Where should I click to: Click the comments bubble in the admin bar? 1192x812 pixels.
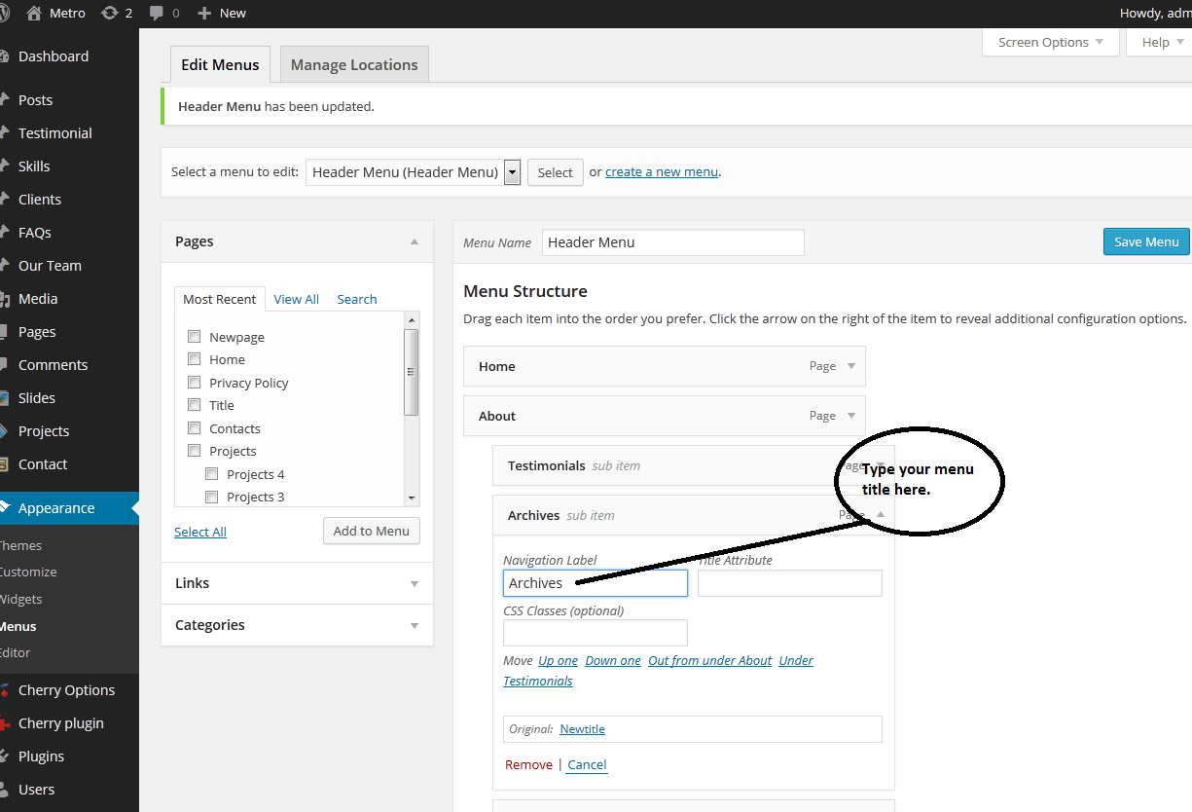pyautogui.click(x=156, y=14)
